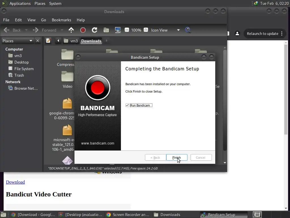The width and height of the screenshot is (290, 218).
Task: Click Cancel button in Bandicam Setup
Action: (x=201, y=157)
